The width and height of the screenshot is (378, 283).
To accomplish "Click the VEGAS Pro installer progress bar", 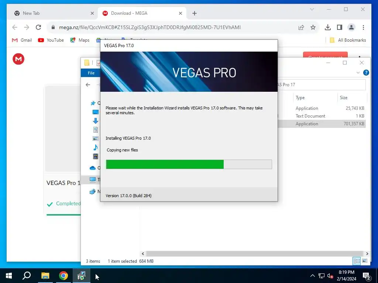I will 189,164.
